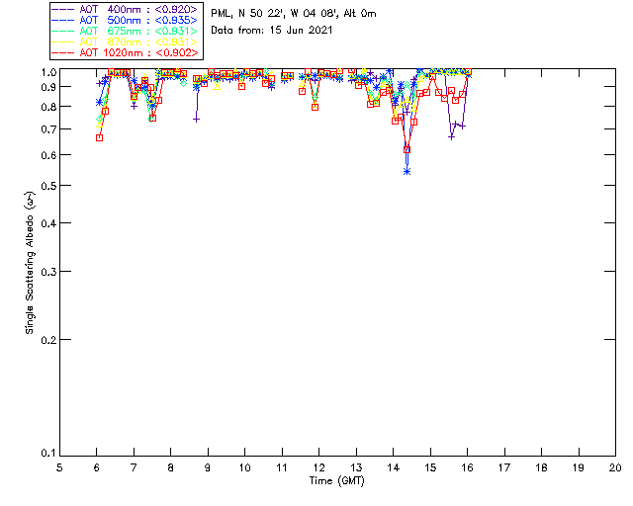This screenshot has height=506, width=633.
Task: Click the AOT 500nm legend entry
Action: (x=126, y=20)
